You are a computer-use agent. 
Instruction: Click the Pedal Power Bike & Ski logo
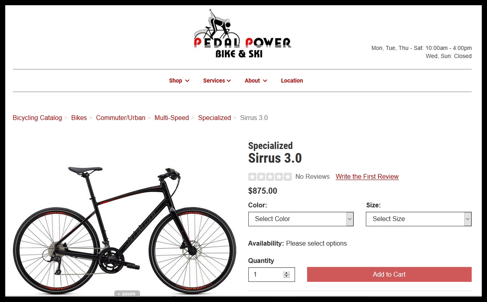tap(242, 34)
